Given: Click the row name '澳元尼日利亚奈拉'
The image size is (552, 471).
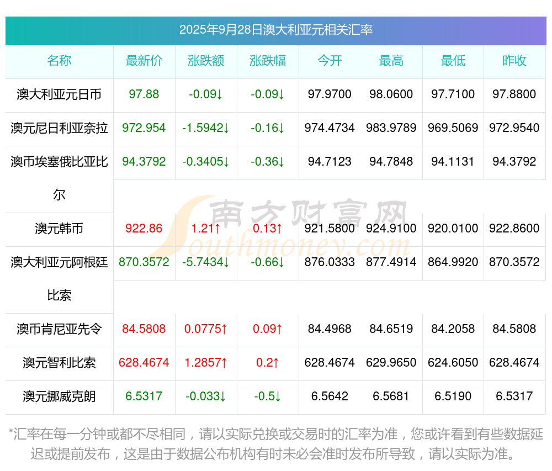Looking at the screenshot, I should tap(59, 128).
